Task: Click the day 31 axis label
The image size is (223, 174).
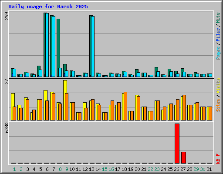Action: coord(209,169)
